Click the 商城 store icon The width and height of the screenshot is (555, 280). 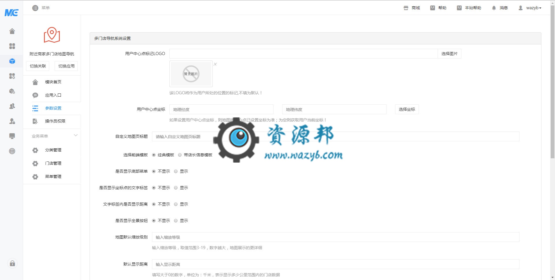pos(406,8)
